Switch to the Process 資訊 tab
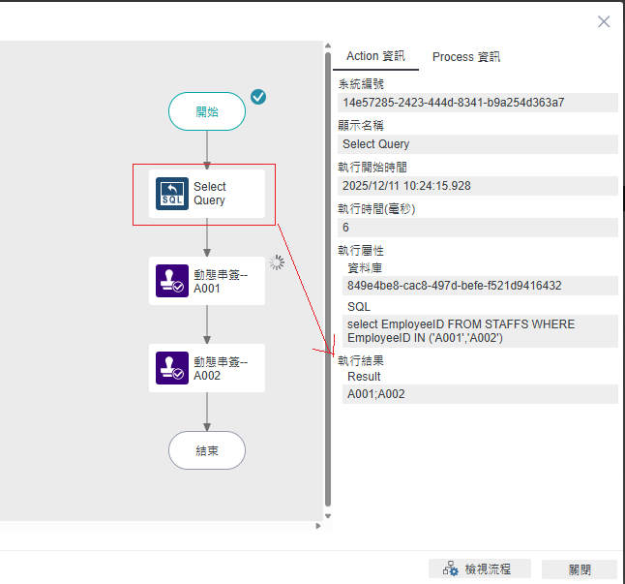Screen dimensions: 625x584 coord(465,57)
